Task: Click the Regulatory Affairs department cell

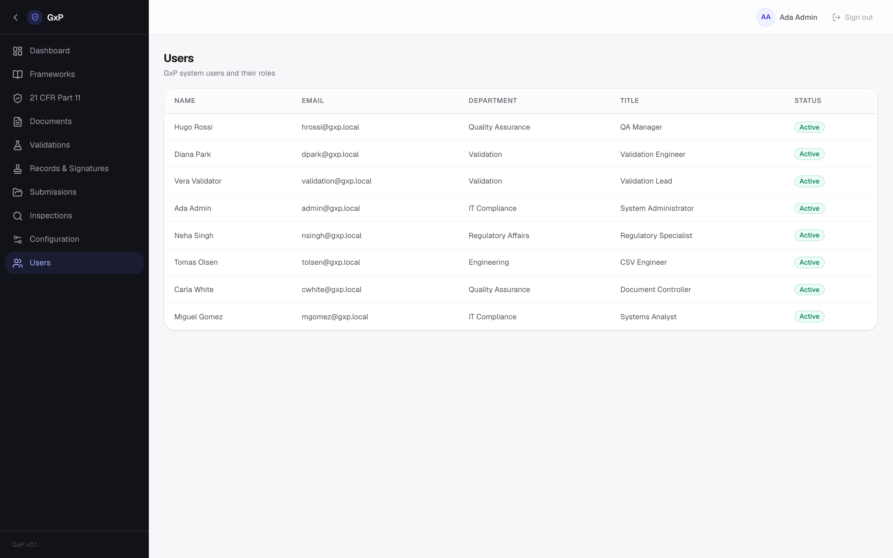Action: [499, 236]
